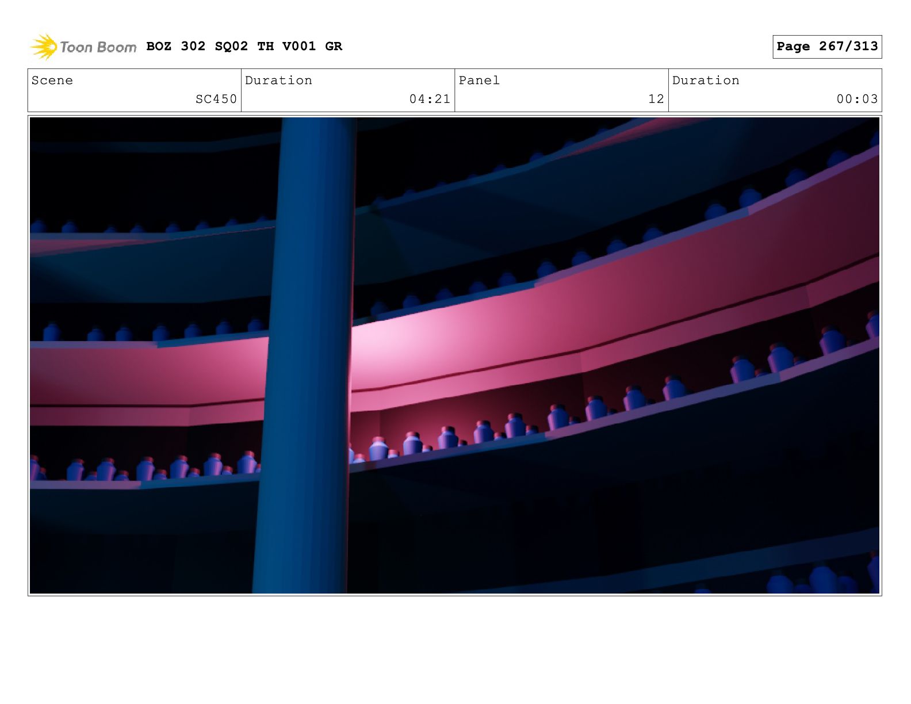911x704 pixels.
Task: Click the Page 267/313 indicator box
Action: [826, 47]
